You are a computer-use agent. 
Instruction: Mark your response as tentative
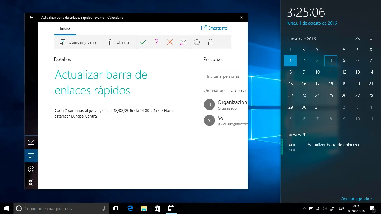(156, 42)
